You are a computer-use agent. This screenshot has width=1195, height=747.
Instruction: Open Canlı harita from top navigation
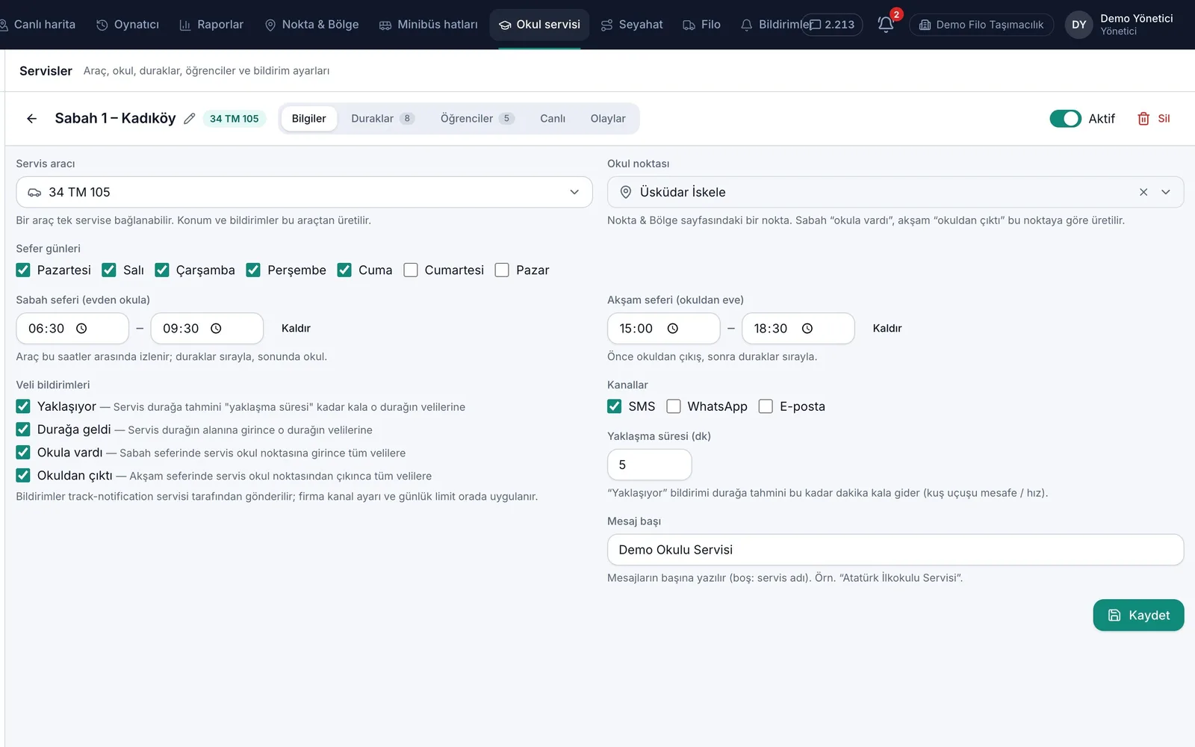point(37,25)
